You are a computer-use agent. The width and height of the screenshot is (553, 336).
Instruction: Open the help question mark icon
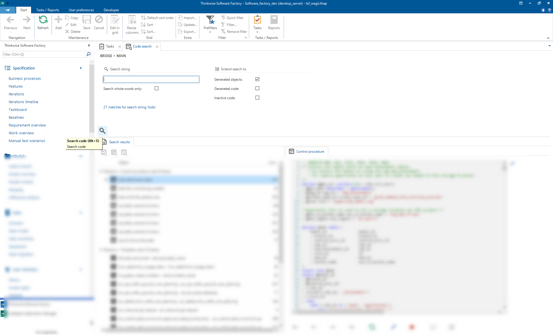549,10
